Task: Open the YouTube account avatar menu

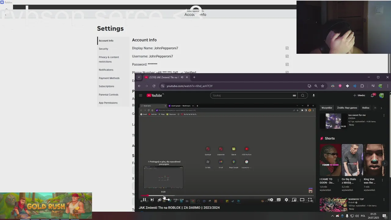Action: tap(382, 95)
